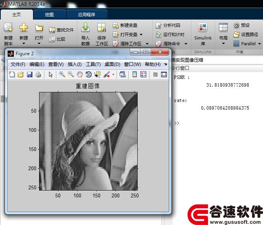Image resolution: width=263 pixels, height=225 pixels.
Task: Open the 桌面(D) menu
Action: [x=112, y=64]
